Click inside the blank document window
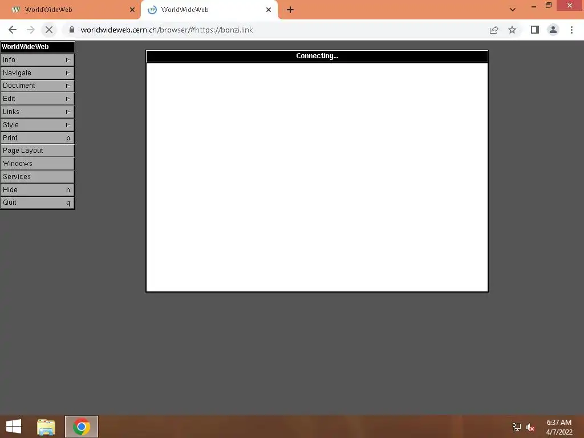The image size is (584, 438). [317, 177]
